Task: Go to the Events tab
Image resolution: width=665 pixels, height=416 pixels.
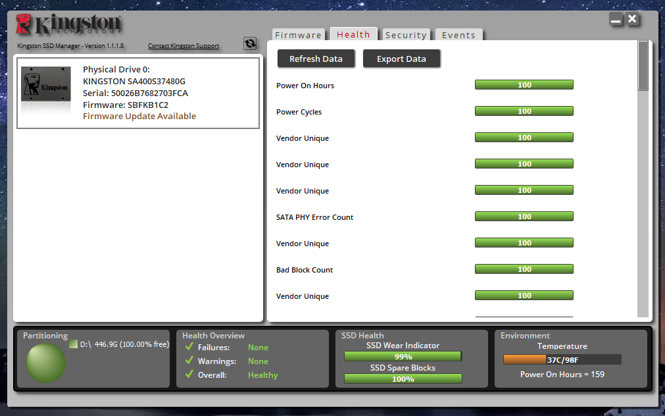Action: [x=458, y=35]
